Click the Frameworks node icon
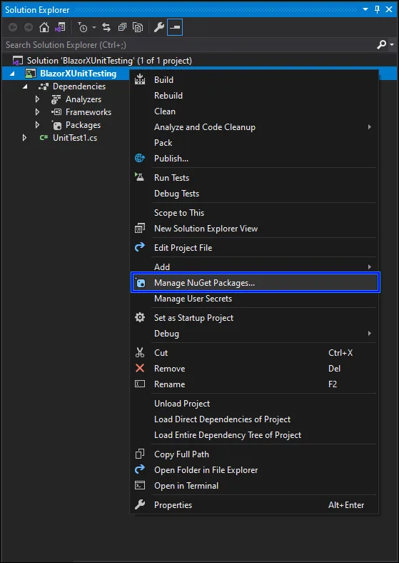 coord(56,112)
